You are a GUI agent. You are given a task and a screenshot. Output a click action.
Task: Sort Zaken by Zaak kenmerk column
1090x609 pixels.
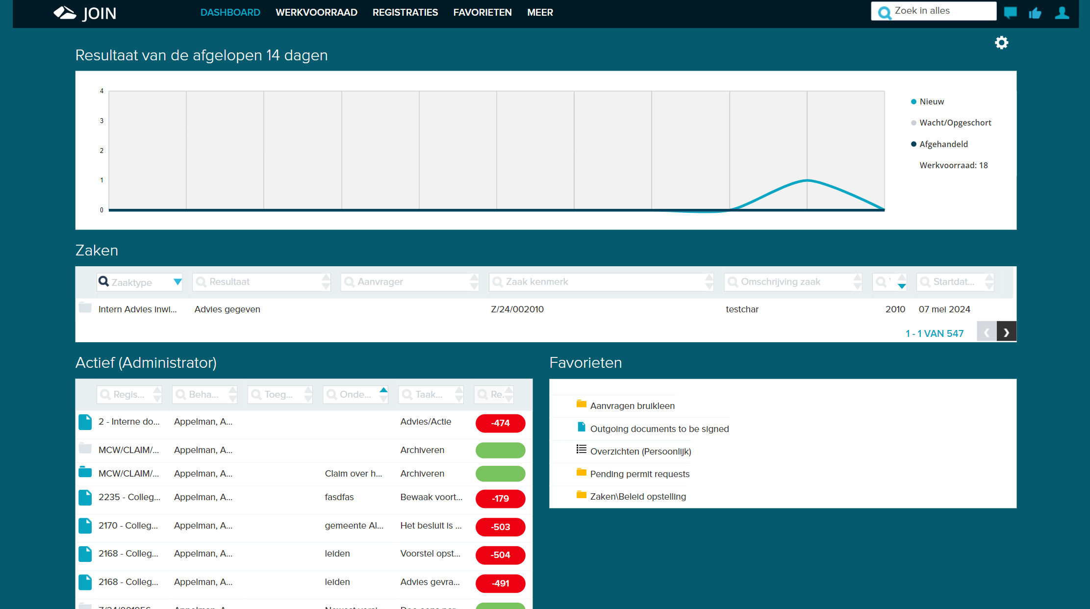[x=710, y=282]
